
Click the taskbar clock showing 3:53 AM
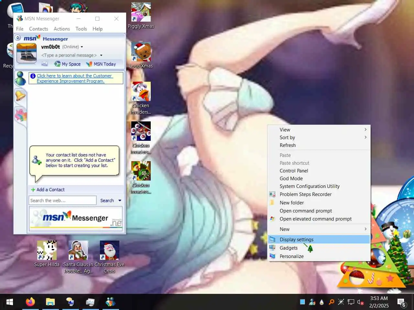[379, 302]
